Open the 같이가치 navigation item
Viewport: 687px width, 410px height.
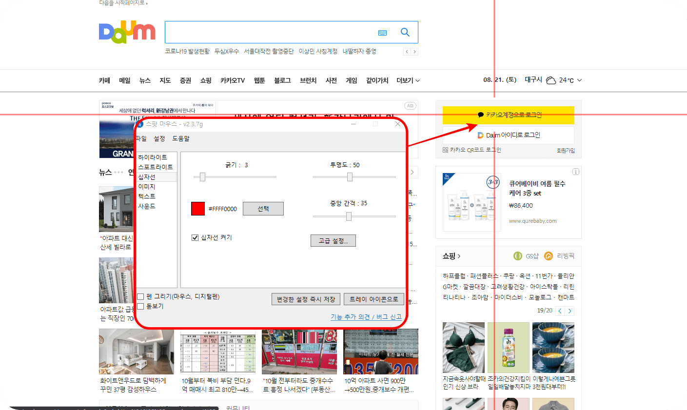[377, 80]
